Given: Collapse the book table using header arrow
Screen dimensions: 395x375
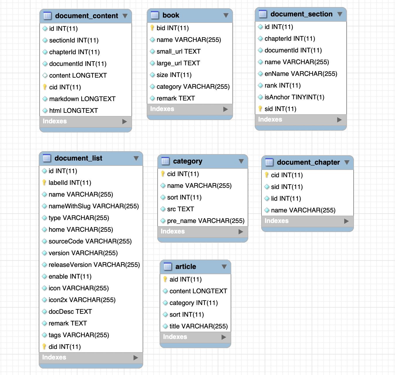Looking at the screenshot, I should pyautogui.click(x=226, y=15).
